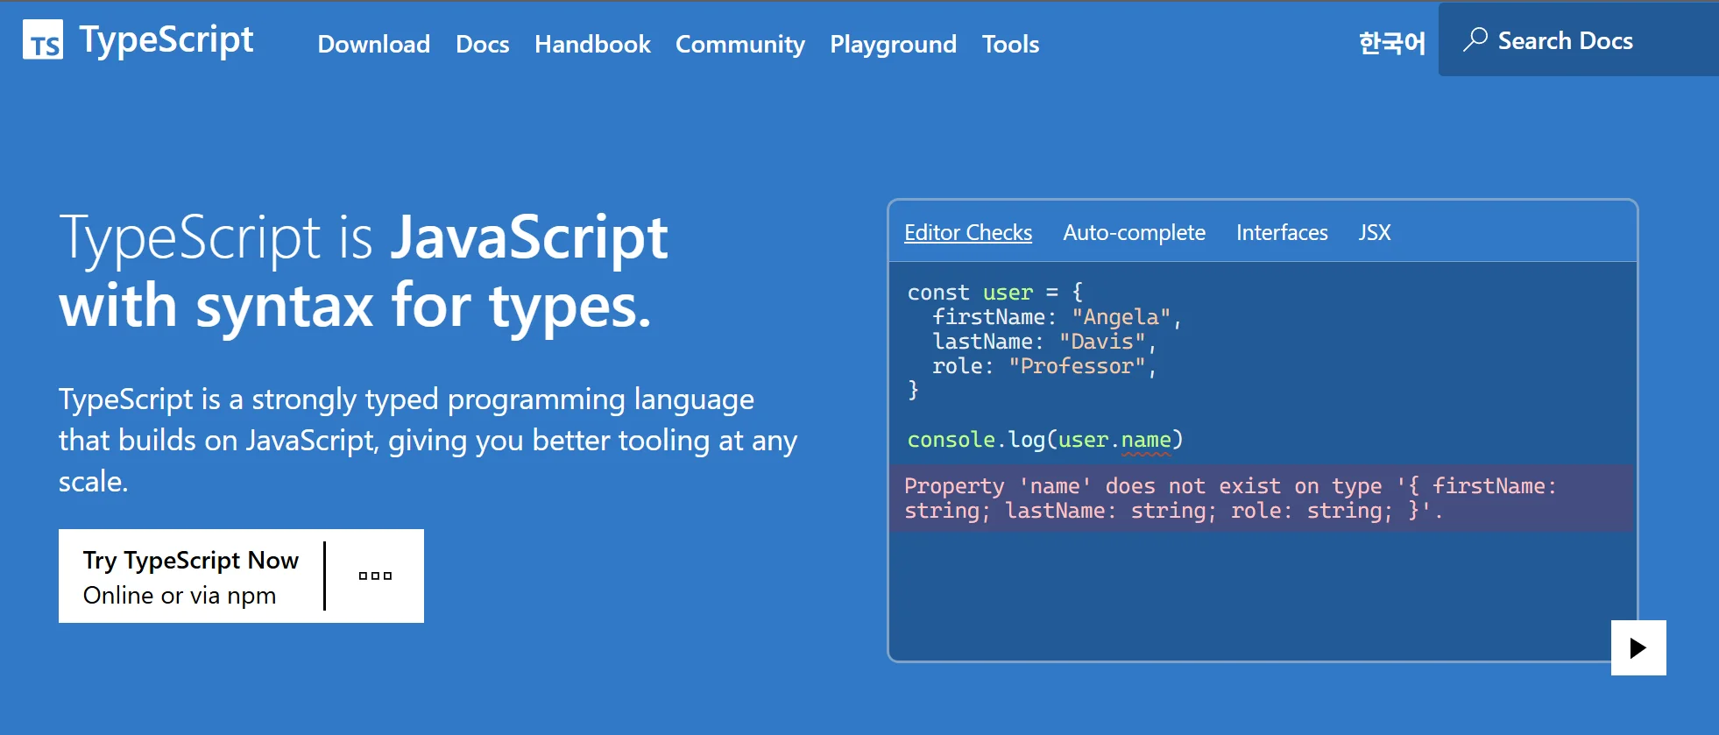
Task: Go to Docs in navigation
Action: pyautogui.click(x=483, y=44)
